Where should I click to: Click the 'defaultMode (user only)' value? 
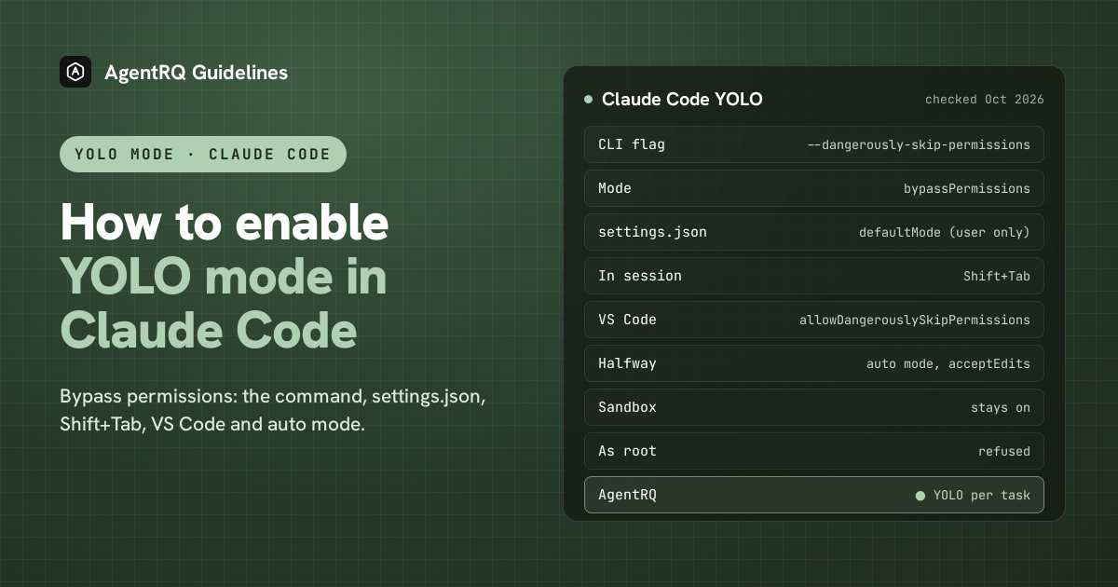(945, 232)
